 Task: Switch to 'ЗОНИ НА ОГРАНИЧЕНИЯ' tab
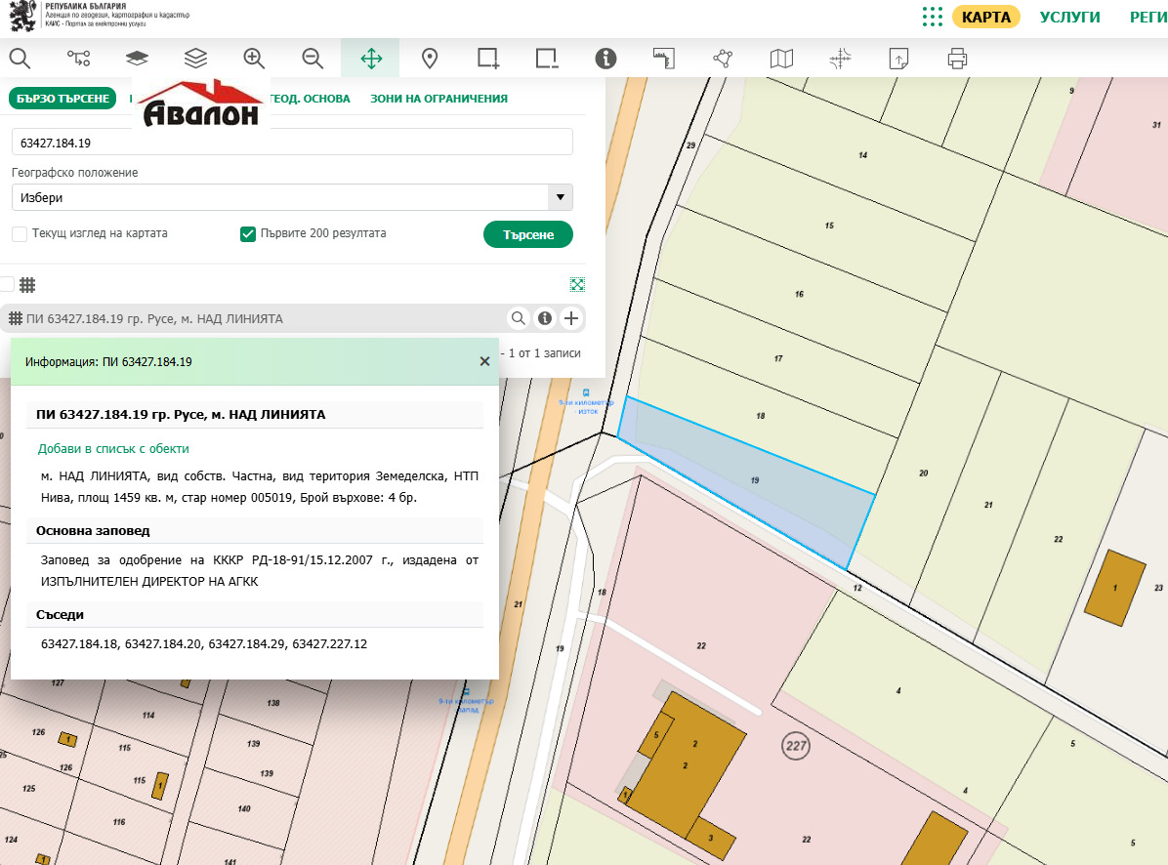point(438,99)
